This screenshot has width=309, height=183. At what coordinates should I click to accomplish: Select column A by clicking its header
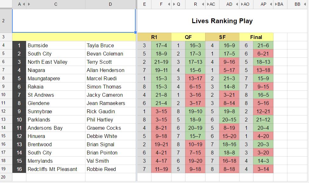[19, 4]
